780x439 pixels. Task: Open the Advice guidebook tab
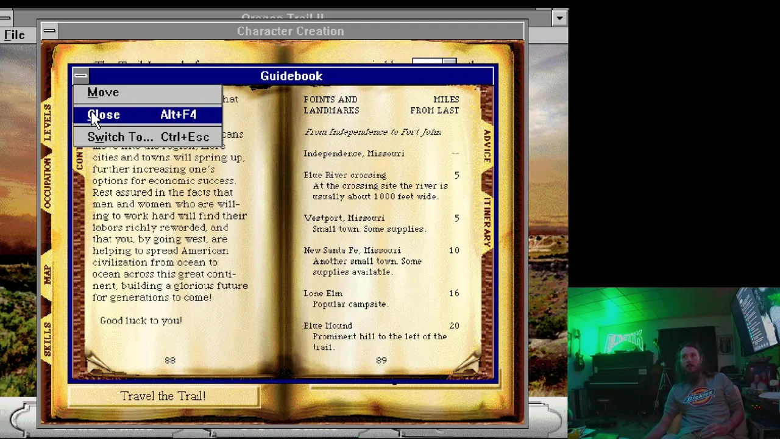487,146
